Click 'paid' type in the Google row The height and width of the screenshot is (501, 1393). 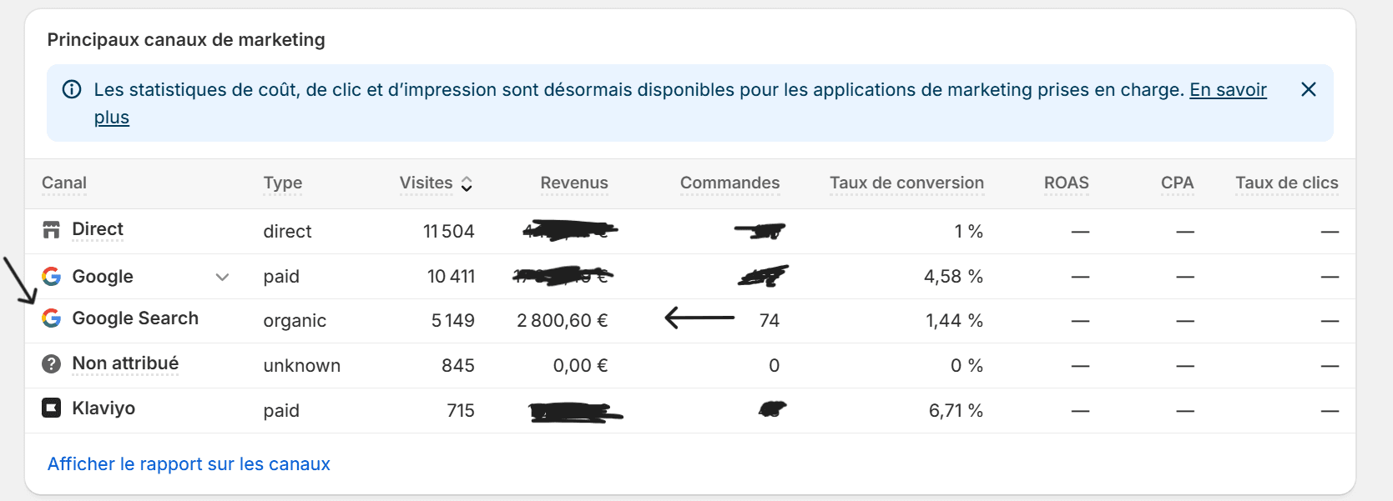pos(281,277)
